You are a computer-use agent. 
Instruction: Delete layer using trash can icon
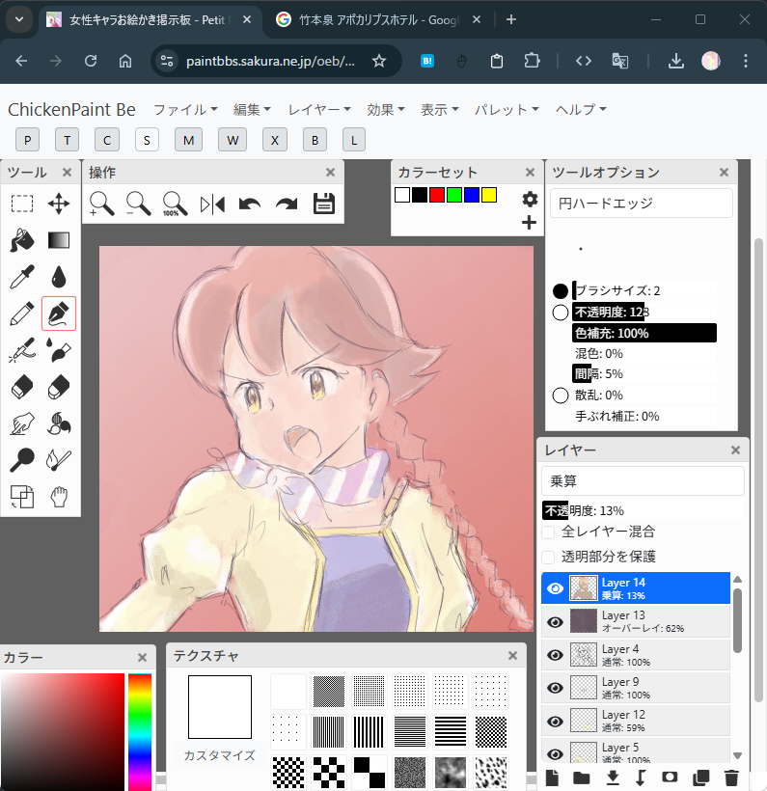731,777
